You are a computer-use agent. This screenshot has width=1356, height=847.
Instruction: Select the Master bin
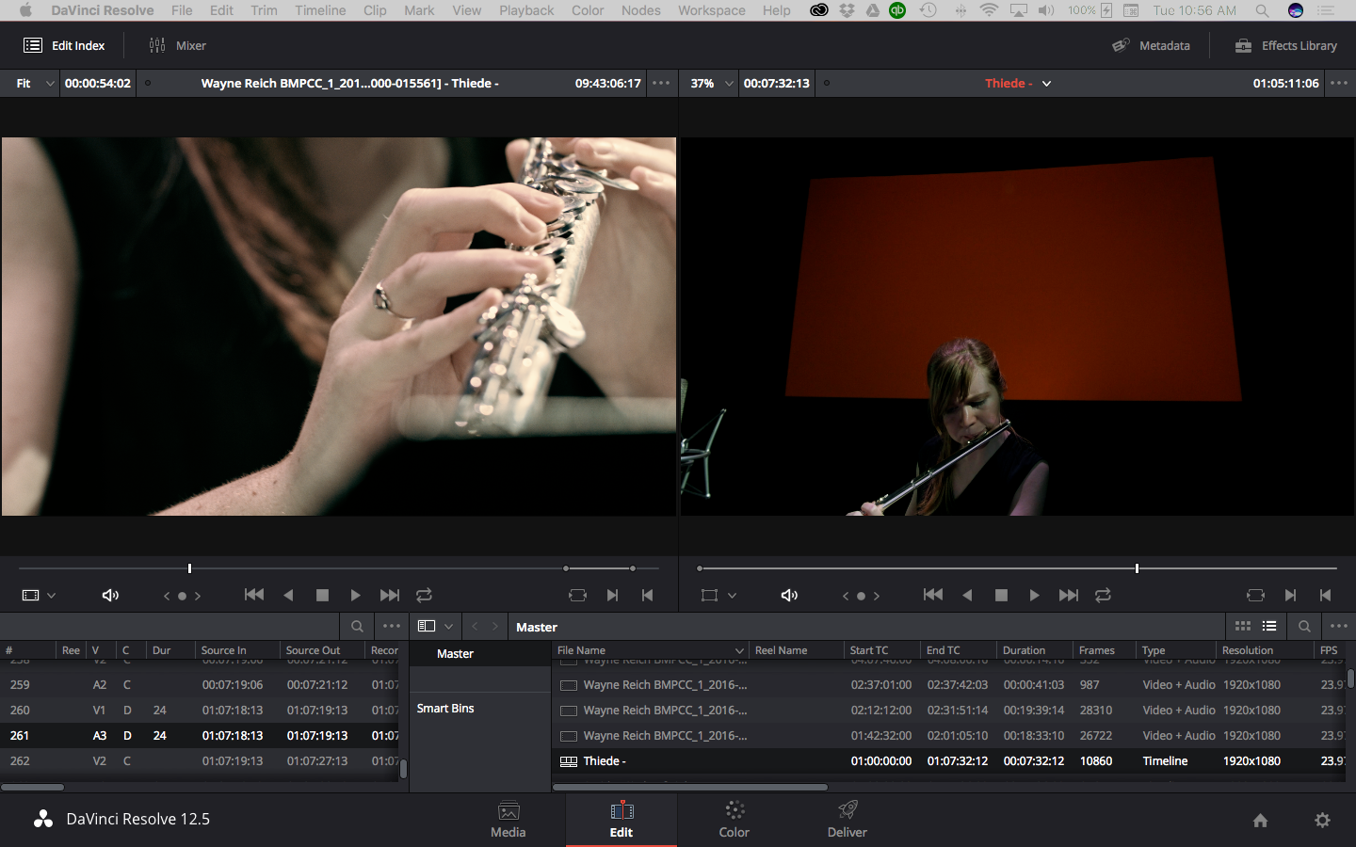tap(480, 653)
